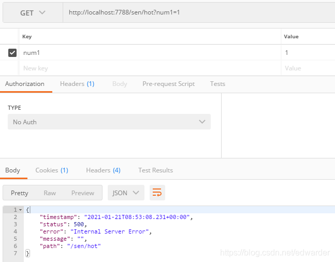This screenshot has height=262, width=335.
Task: Open the Pre-request Script tab
Action: click(x=169, y=84)
